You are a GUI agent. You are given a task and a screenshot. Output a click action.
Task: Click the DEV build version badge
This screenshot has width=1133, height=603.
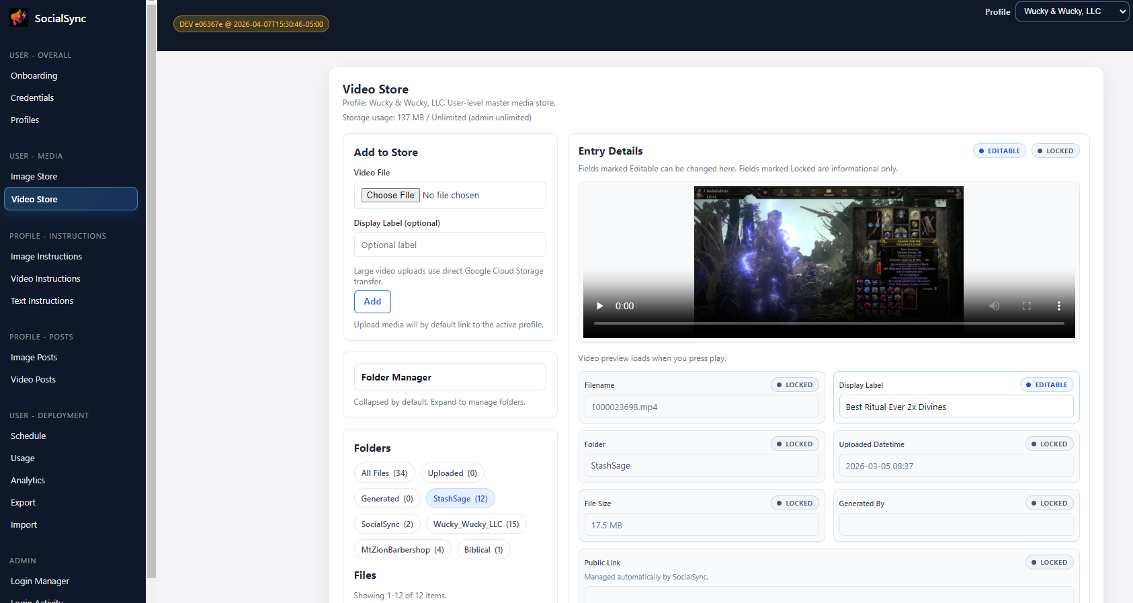coord(251,24)
